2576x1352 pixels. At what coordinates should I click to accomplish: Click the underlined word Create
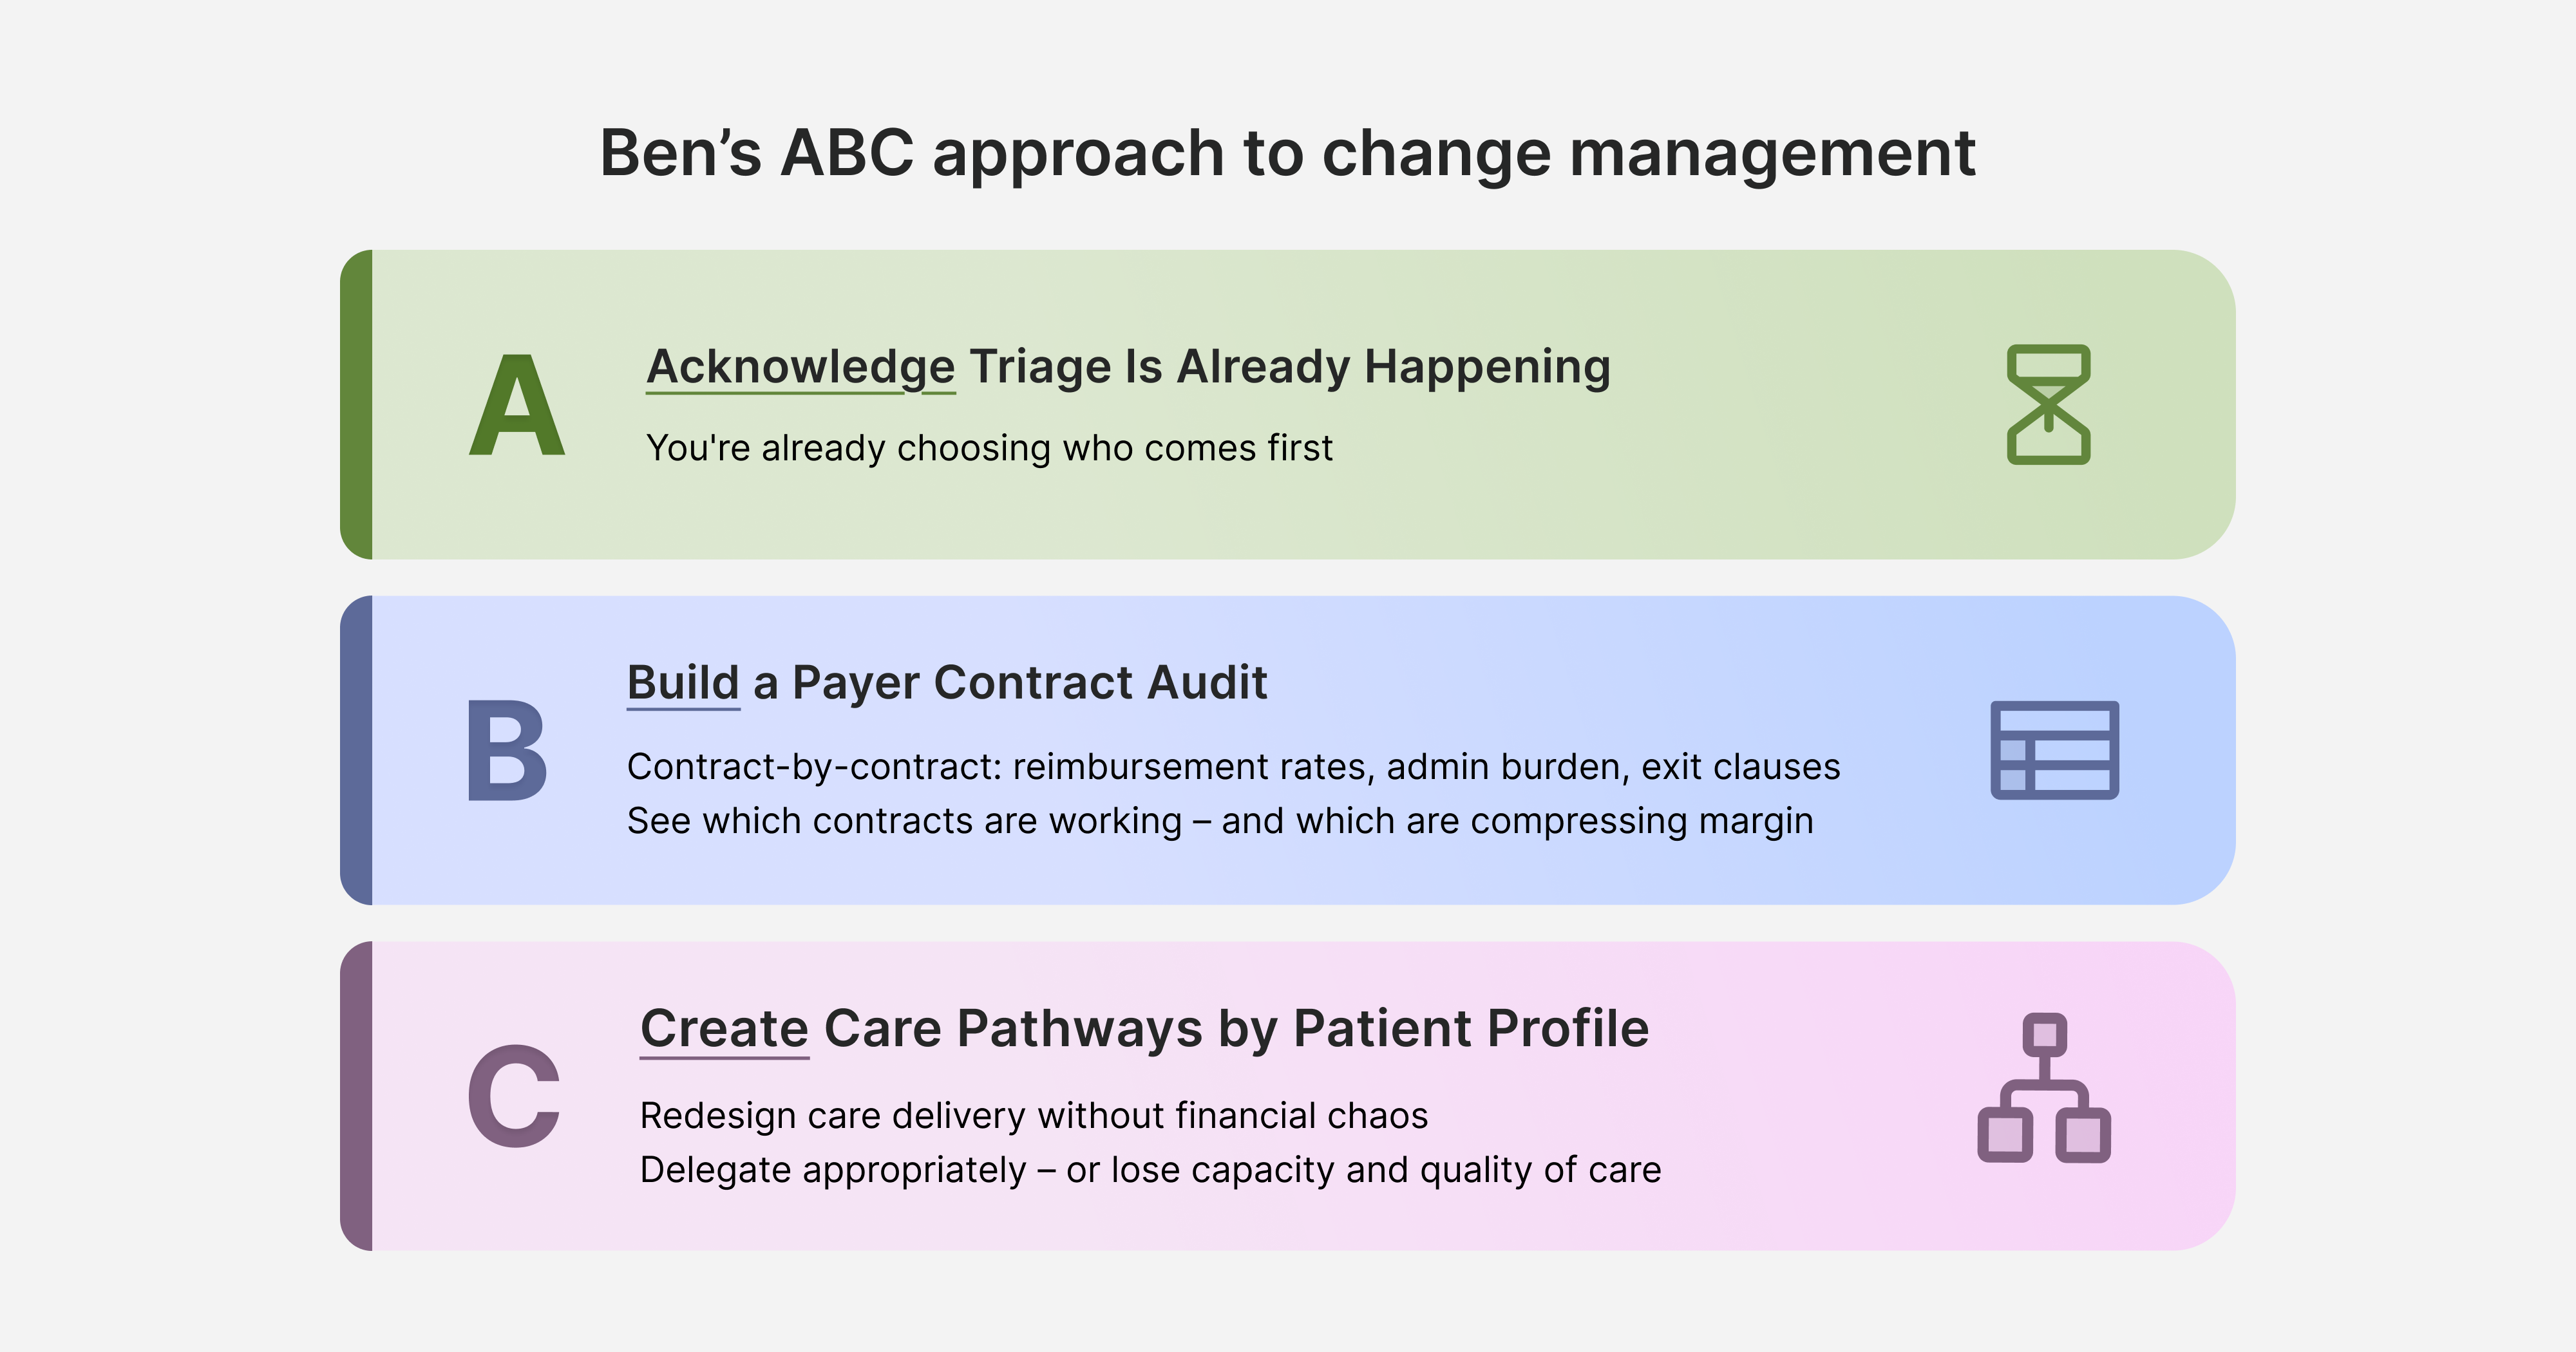click(724, 1029)
